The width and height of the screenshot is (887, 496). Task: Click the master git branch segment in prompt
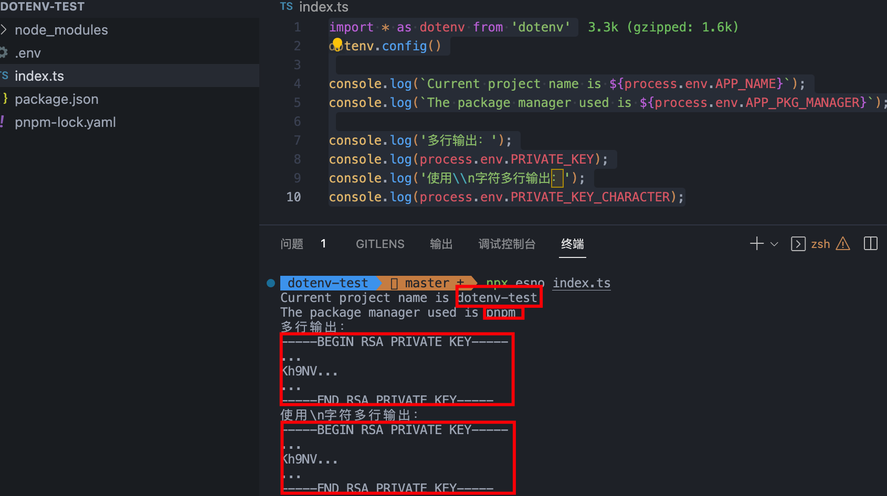(427, 283)
